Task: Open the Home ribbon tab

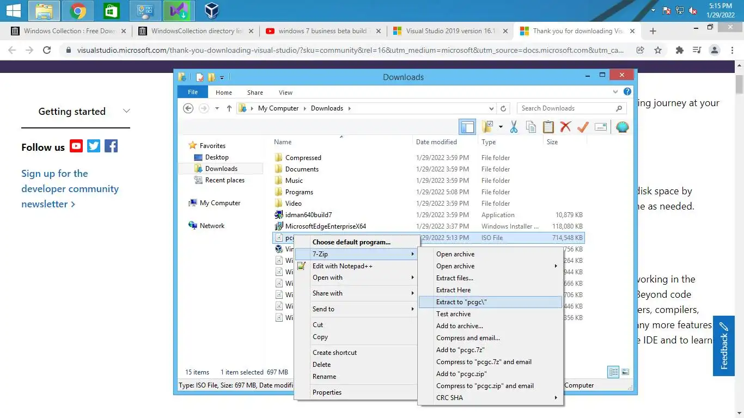Action: tap(223, 93)
